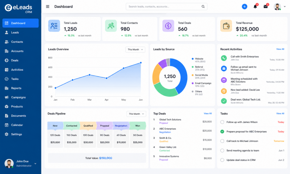Click the Accounts building icon
The image size is (290, 174).
[7, 51]
